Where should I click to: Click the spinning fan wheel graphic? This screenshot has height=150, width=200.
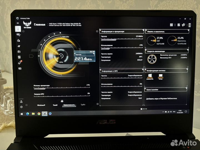coord(152,59)
